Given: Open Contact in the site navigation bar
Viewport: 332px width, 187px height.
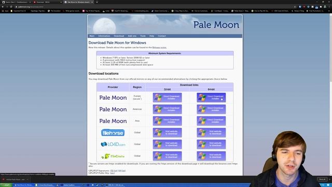Looking at the screenshot, I should (x=162, y=36).
